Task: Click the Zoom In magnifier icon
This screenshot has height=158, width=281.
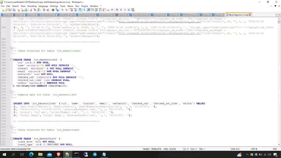Action: pyautogui.click(x=62, y=10)
